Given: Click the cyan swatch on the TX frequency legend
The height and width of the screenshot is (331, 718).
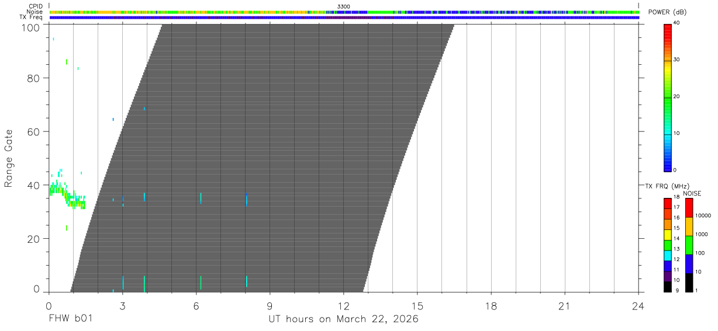Looking at the screenshot, I should [667, 255].
